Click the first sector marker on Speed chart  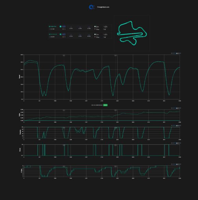64,56
